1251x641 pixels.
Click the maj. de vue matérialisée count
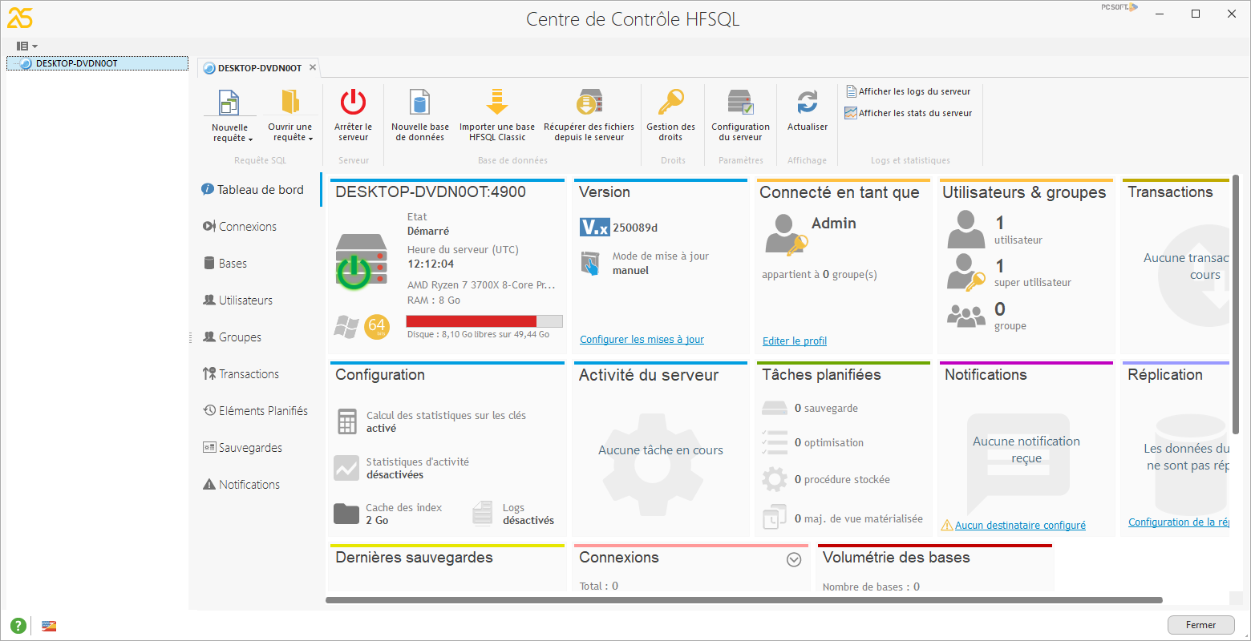click(x=859, y=519)
